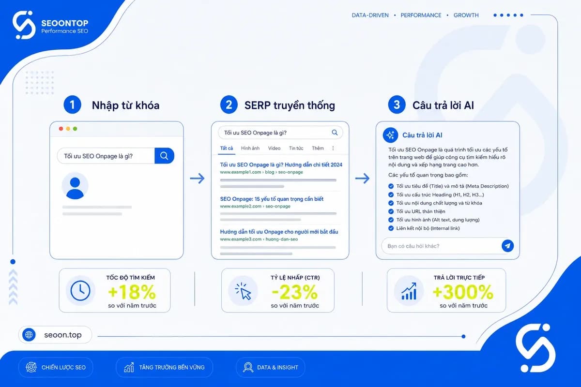Switch to the Tất cả tab
Viewport: 581px width, 387px height.
click(x=227, y=148)
